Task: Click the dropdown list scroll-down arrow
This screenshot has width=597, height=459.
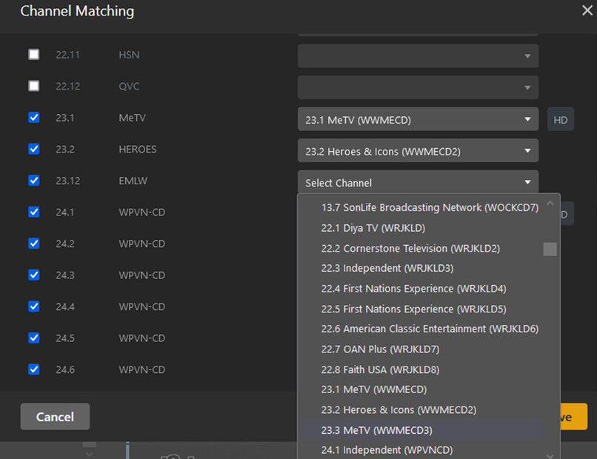Action: [x=550, y=455]
